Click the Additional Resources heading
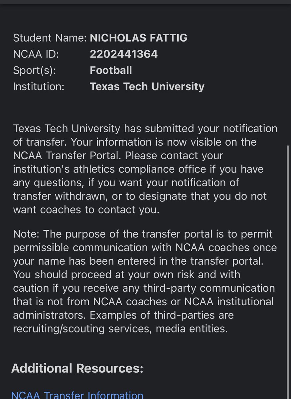 pos(77,368)
